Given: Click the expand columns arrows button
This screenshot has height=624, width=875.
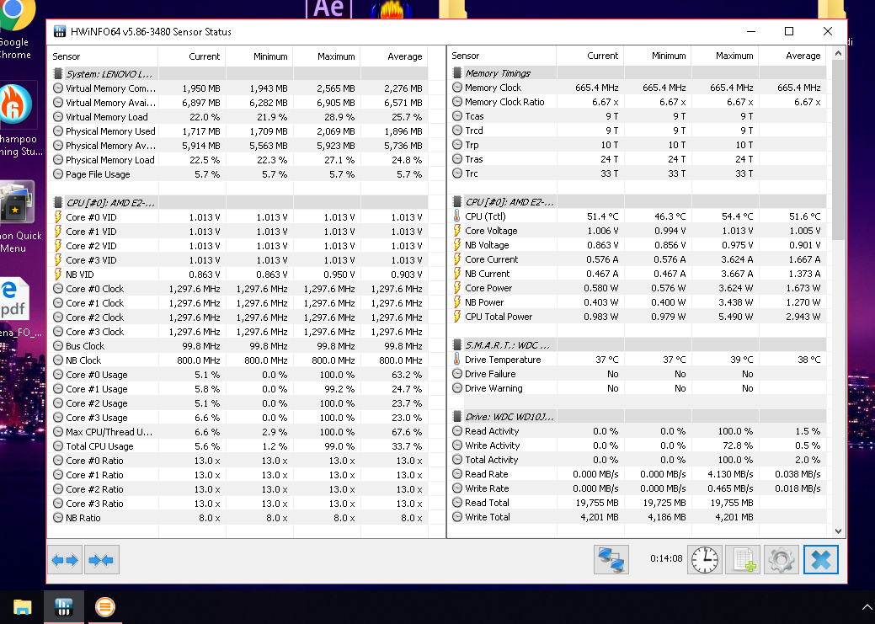Looking at the screenshot, I should pos(66,560).
